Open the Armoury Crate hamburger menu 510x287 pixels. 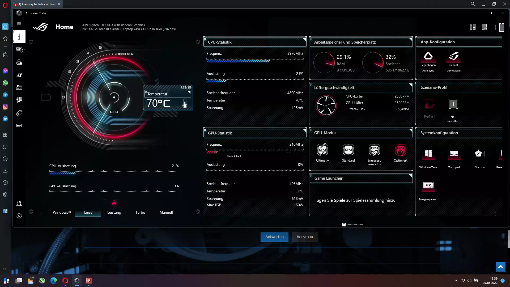(19, 24)
